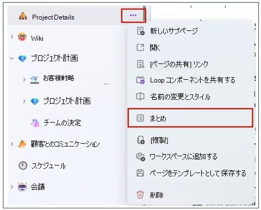Open the Wiki page

tap(37, 39)
